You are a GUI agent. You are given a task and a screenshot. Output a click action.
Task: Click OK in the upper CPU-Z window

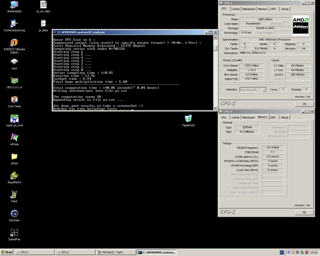pyautogui.click(x=304, y=104)
